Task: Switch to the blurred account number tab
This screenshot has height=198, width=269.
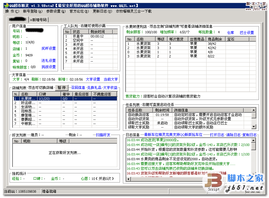Action: click(18, 19)
